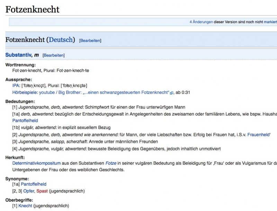
Task: Click the gender "m" link beside Substantiv
Action: (36, 55)
